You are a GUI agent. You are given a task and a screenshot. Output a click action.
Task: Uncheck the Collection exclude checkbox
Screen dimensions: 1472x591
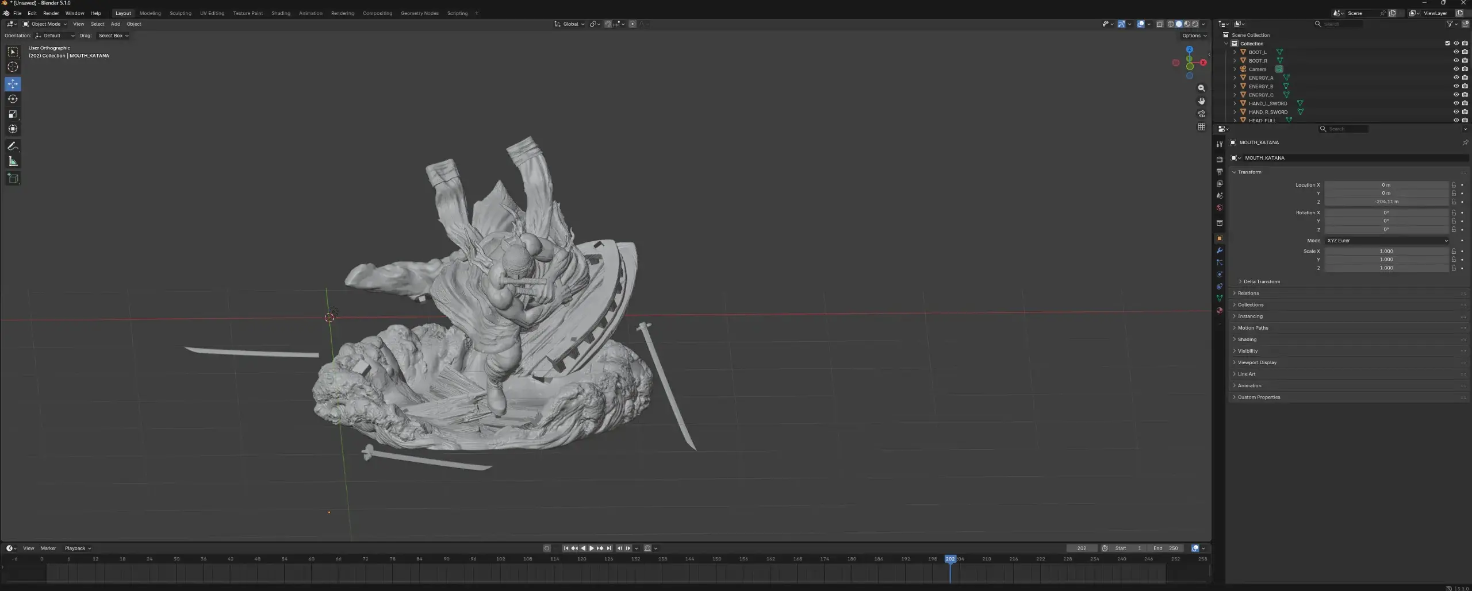1447,44
